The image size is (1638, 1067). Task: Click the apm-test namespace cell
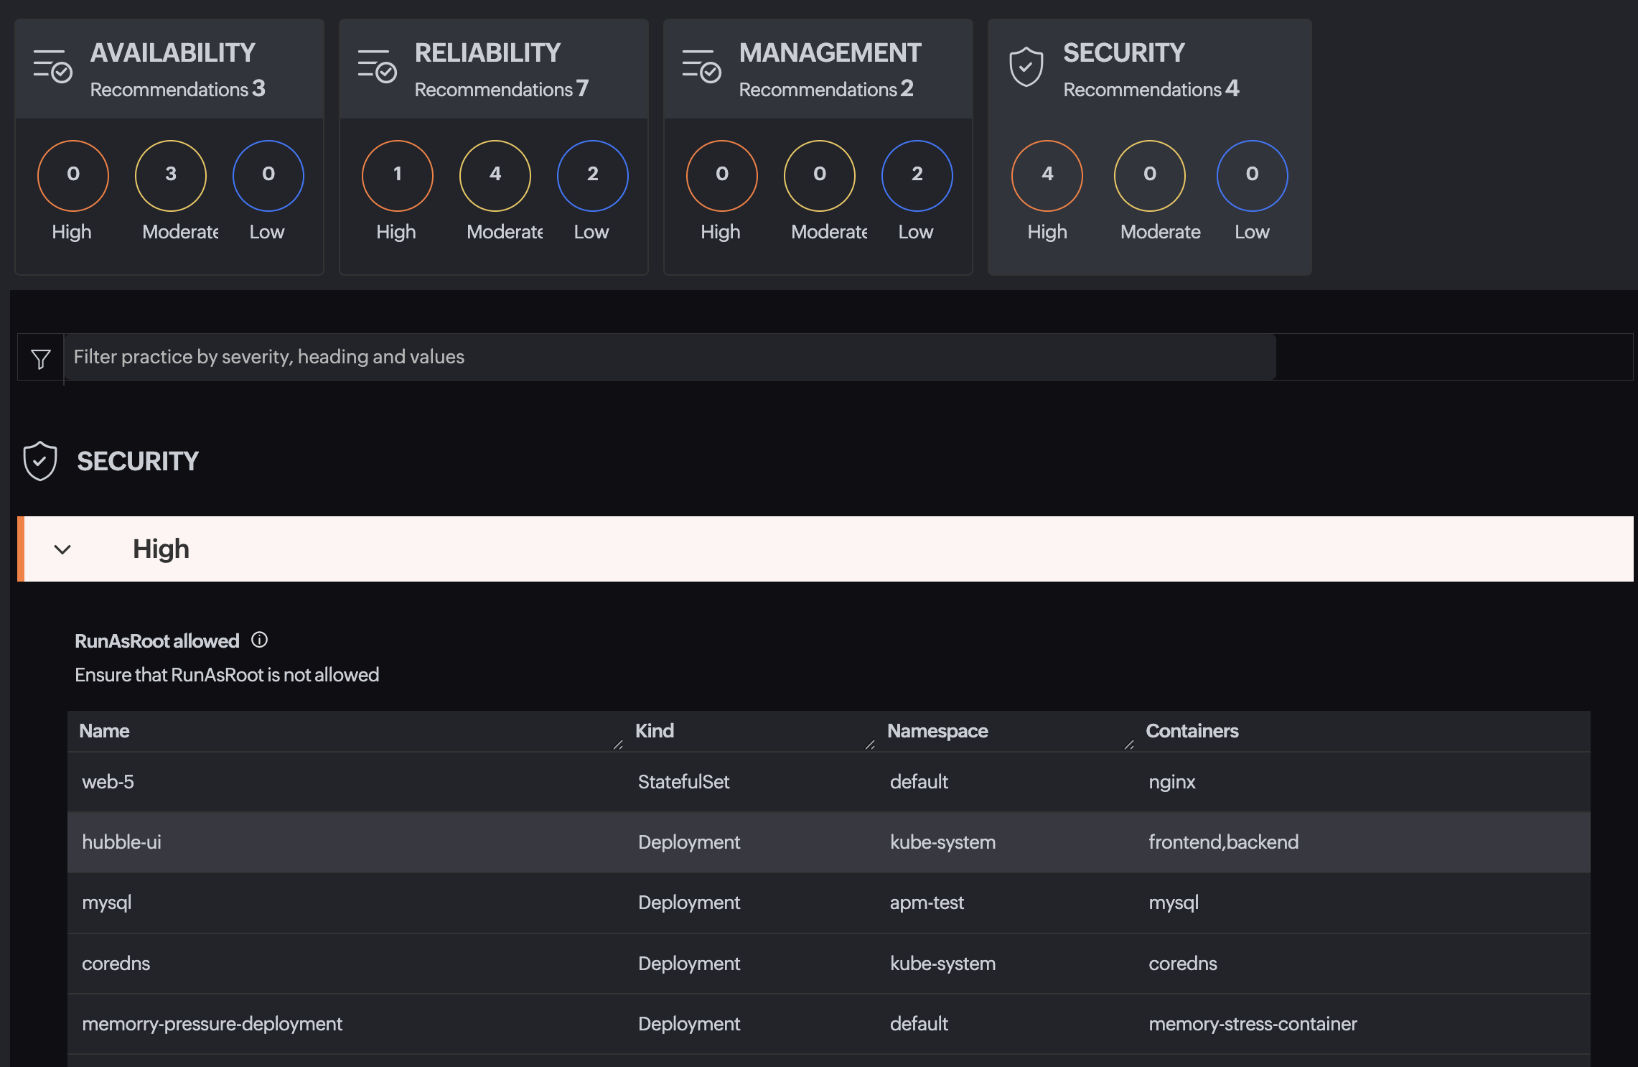(927, 903)
